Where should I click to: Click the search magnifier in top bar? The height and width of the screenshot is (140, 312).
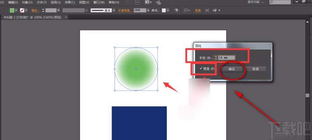pyautogui.click(x=272, y=2)
